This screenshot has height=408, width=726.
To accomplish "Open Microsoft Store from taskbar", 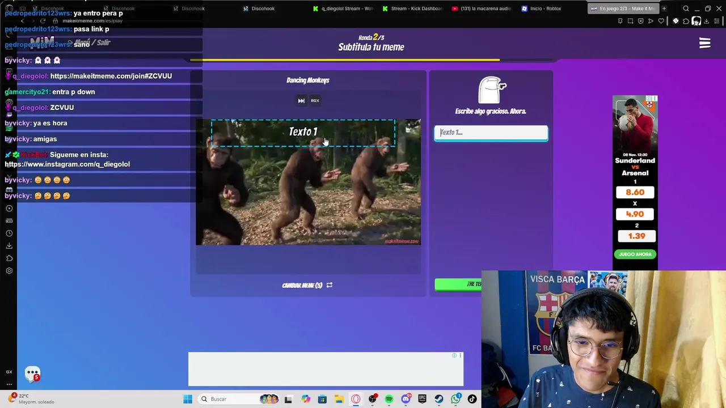I will (x=322, y=399).
